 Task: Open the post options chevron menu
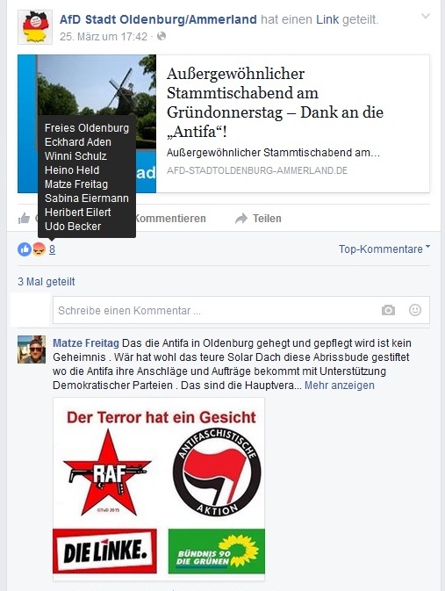426,16
